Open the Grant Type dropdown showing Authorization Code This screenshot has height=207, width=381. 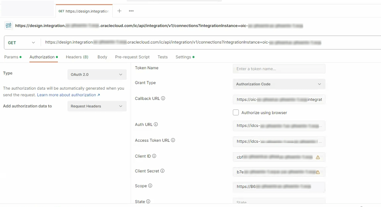(x=279, y=84)
